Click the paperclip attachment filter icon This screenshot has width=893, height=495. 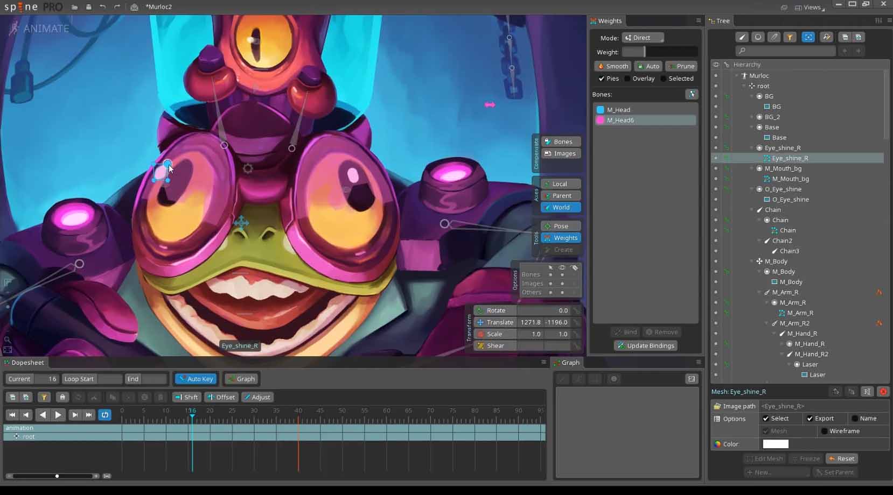(x=774, y=37)
